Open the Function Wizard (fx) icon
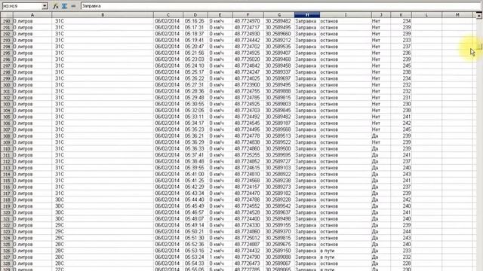This screenshot has width=483, height=271. pos(56,6)
